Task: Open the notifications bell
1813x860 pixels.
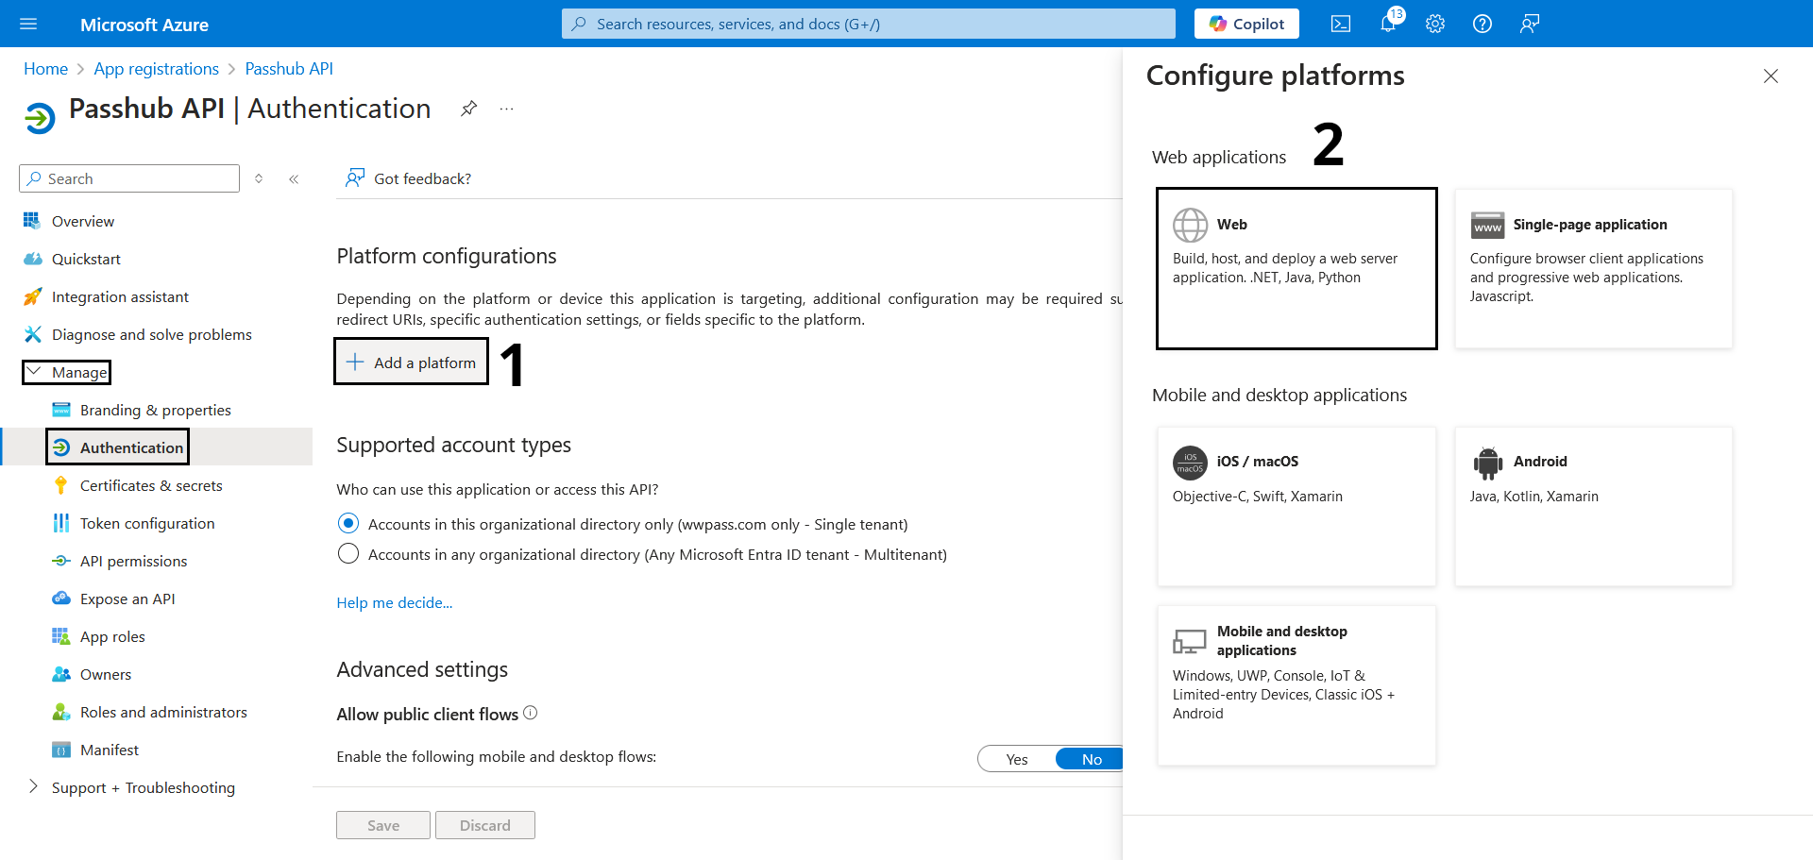Action: [1388, 24]
